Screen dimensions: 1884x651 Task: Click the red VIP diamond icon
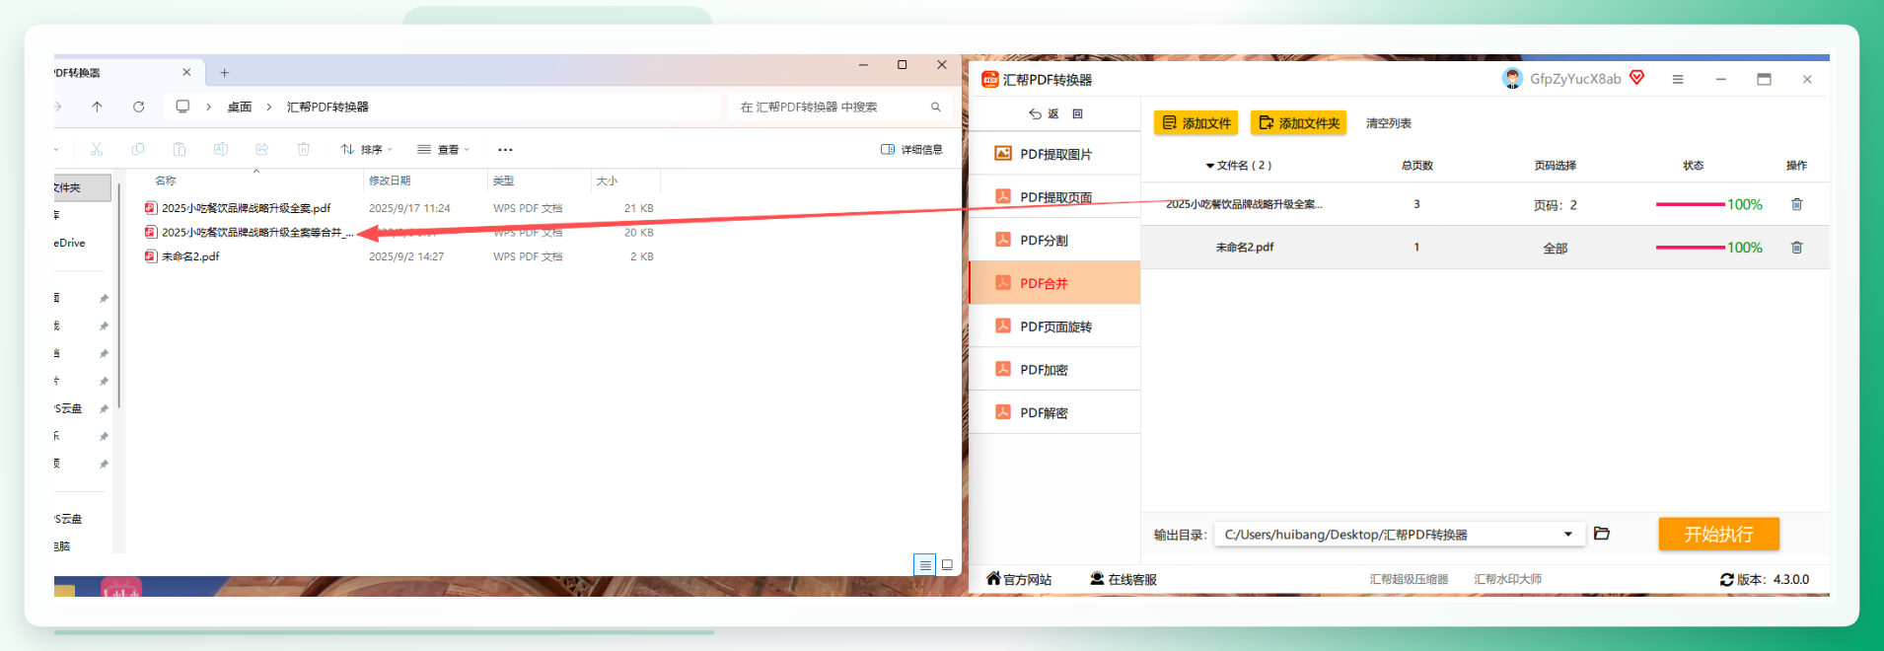pyautogui.click(x=1637, y=78)
